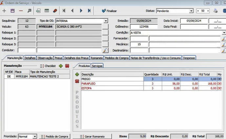The image size is (226, 139).
Task: Open the Pedidos de Compra tab
Action: point(116,58)
